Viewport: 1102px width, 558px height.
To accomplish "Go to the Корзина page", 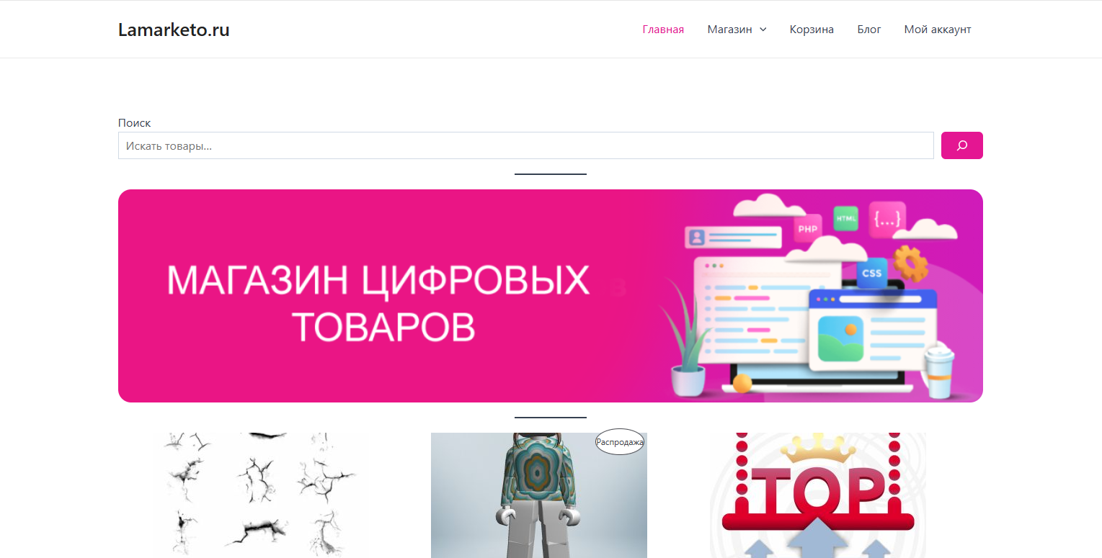I will pyautogui.click(x=812, y=30).
